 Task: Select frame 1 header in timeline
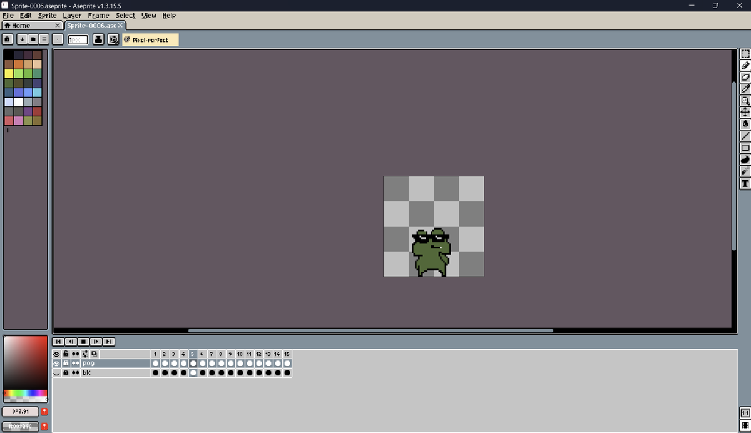pos(155,354)
